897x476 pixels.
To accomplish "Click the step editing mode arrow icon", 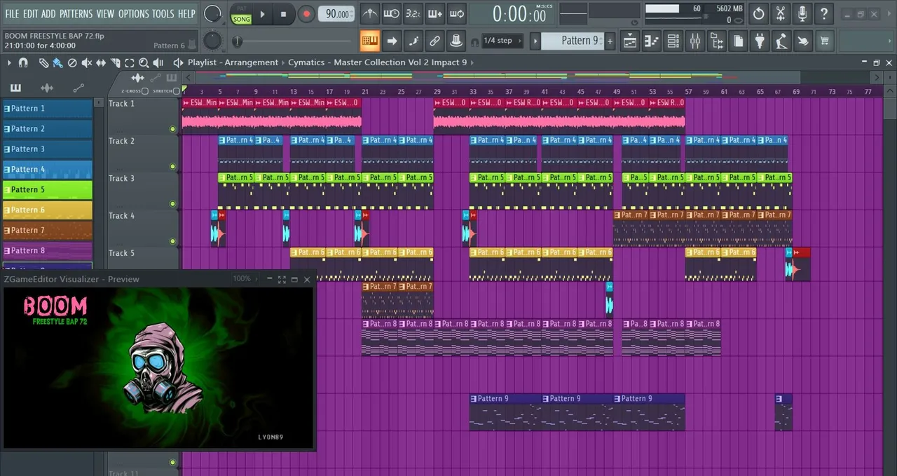I will point(392,41).
